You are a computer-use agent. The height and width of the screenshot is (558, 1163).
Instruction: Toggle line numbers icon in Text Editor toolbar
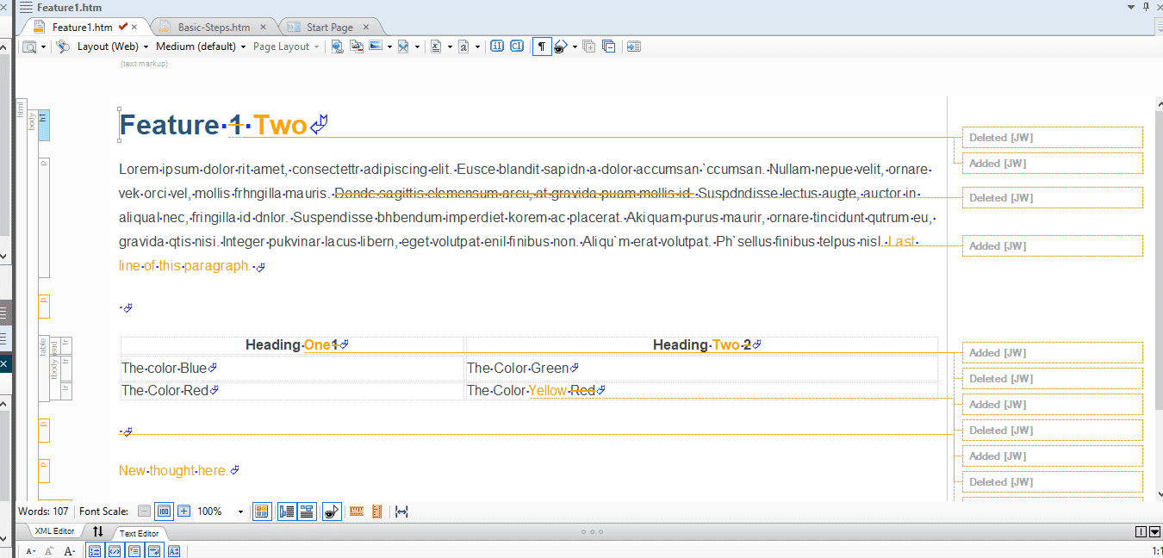click(95, 551)
